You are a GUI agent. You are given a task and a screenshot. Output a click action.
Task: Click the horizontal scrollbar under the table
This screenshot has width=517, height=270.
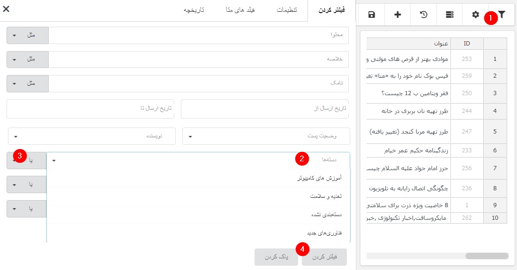coord(486,256)
